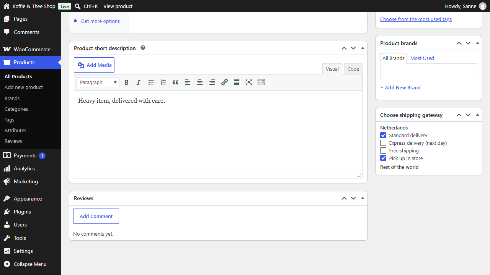
Task: Click into the short description text area
Action: point(218,130)
